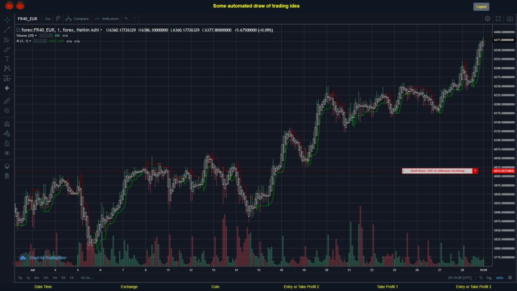Toggle hide all drawings eye icon
The height and width of the screenshot is (291, 517).
point(7,153)
